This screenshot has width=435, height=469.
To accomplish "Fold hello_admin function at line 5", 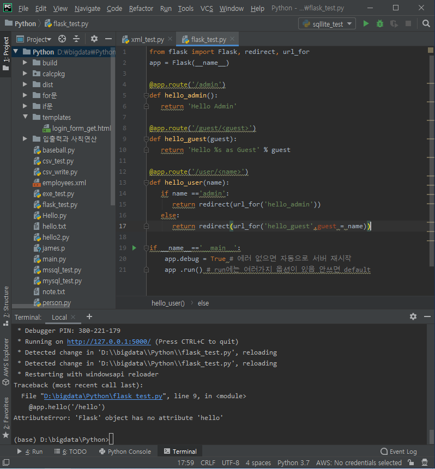I will pyautogui.click(x=146, y=95).
